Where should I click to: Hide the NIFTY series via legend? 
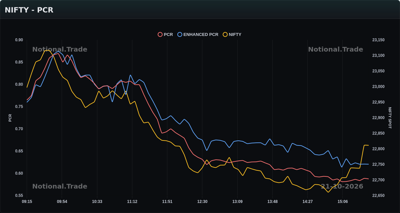pos(232,35)
